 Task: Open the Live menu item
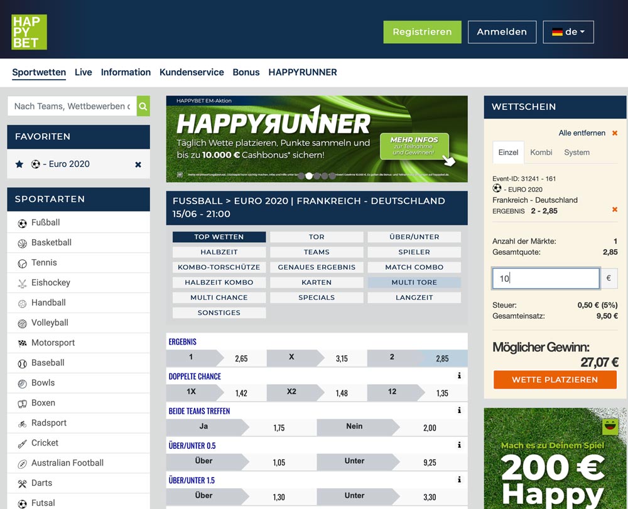(x=84, y=72)
